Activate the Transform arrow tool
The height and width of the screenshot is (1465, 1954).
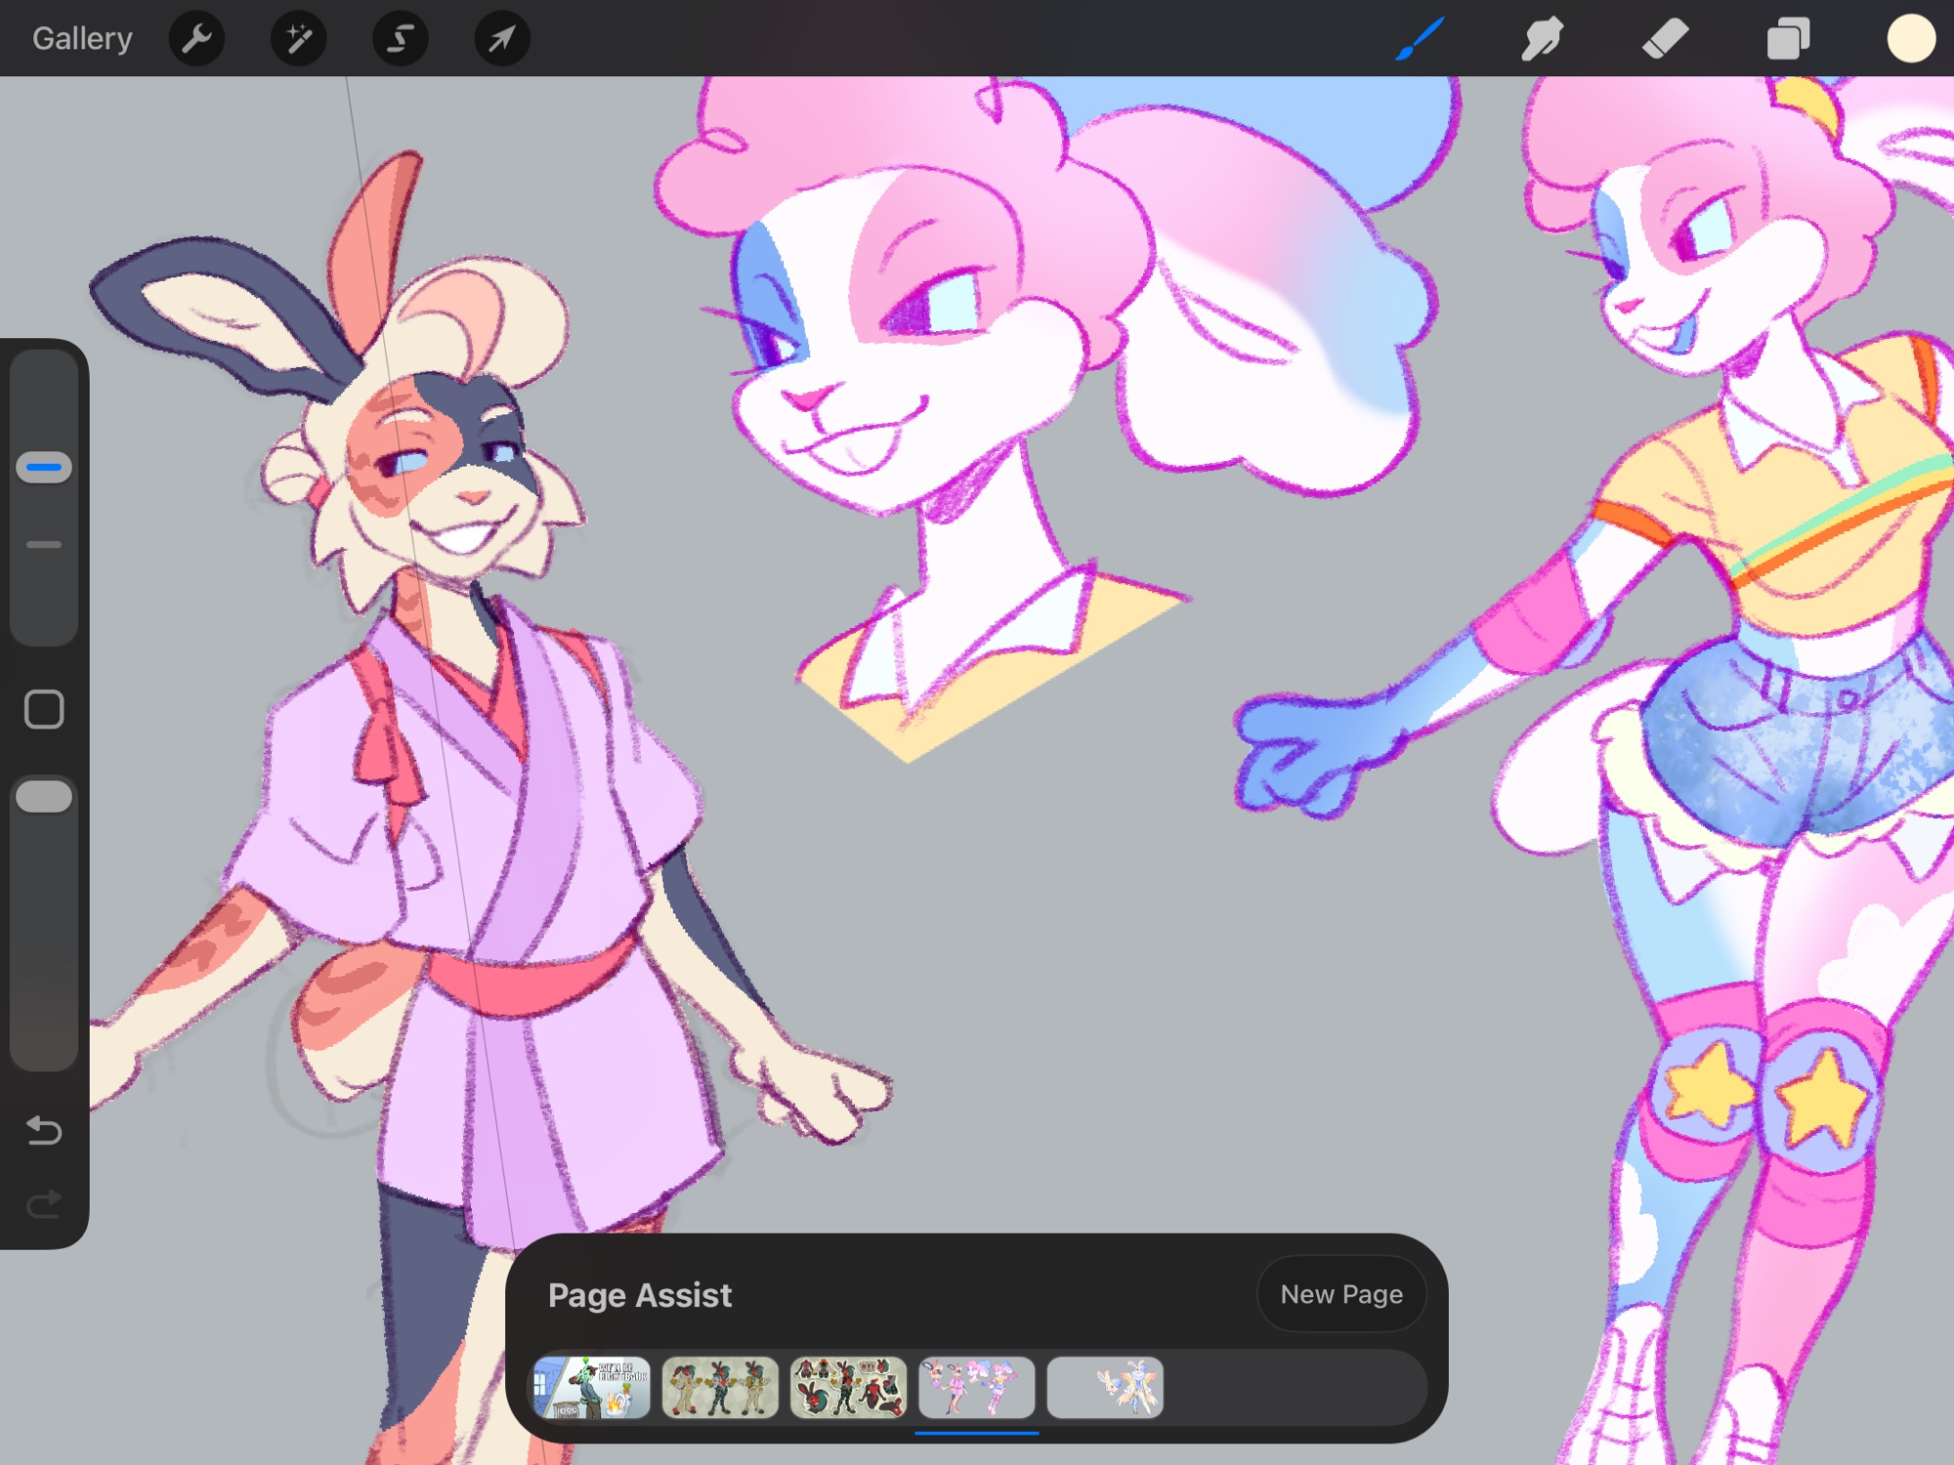[501, 39]
